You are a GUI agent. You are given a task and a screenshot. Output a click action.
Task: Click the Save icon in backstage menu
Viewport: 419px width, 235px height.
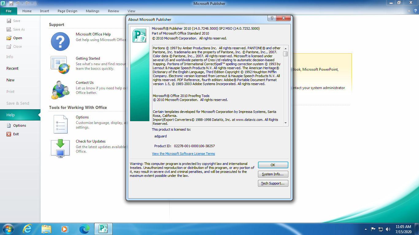9,21
